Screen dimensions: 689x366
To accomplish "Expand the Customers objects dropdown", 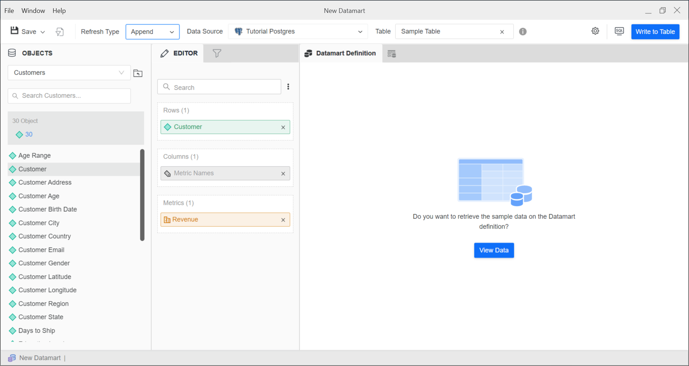I will 69,73.
